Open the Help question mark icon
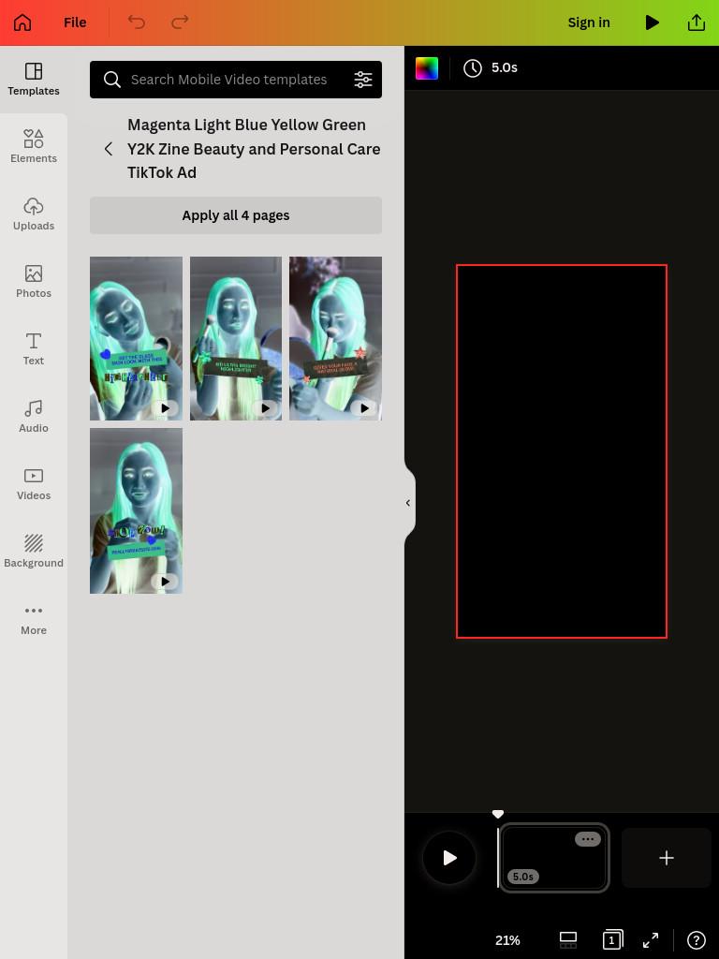 [x=697, y=940]
